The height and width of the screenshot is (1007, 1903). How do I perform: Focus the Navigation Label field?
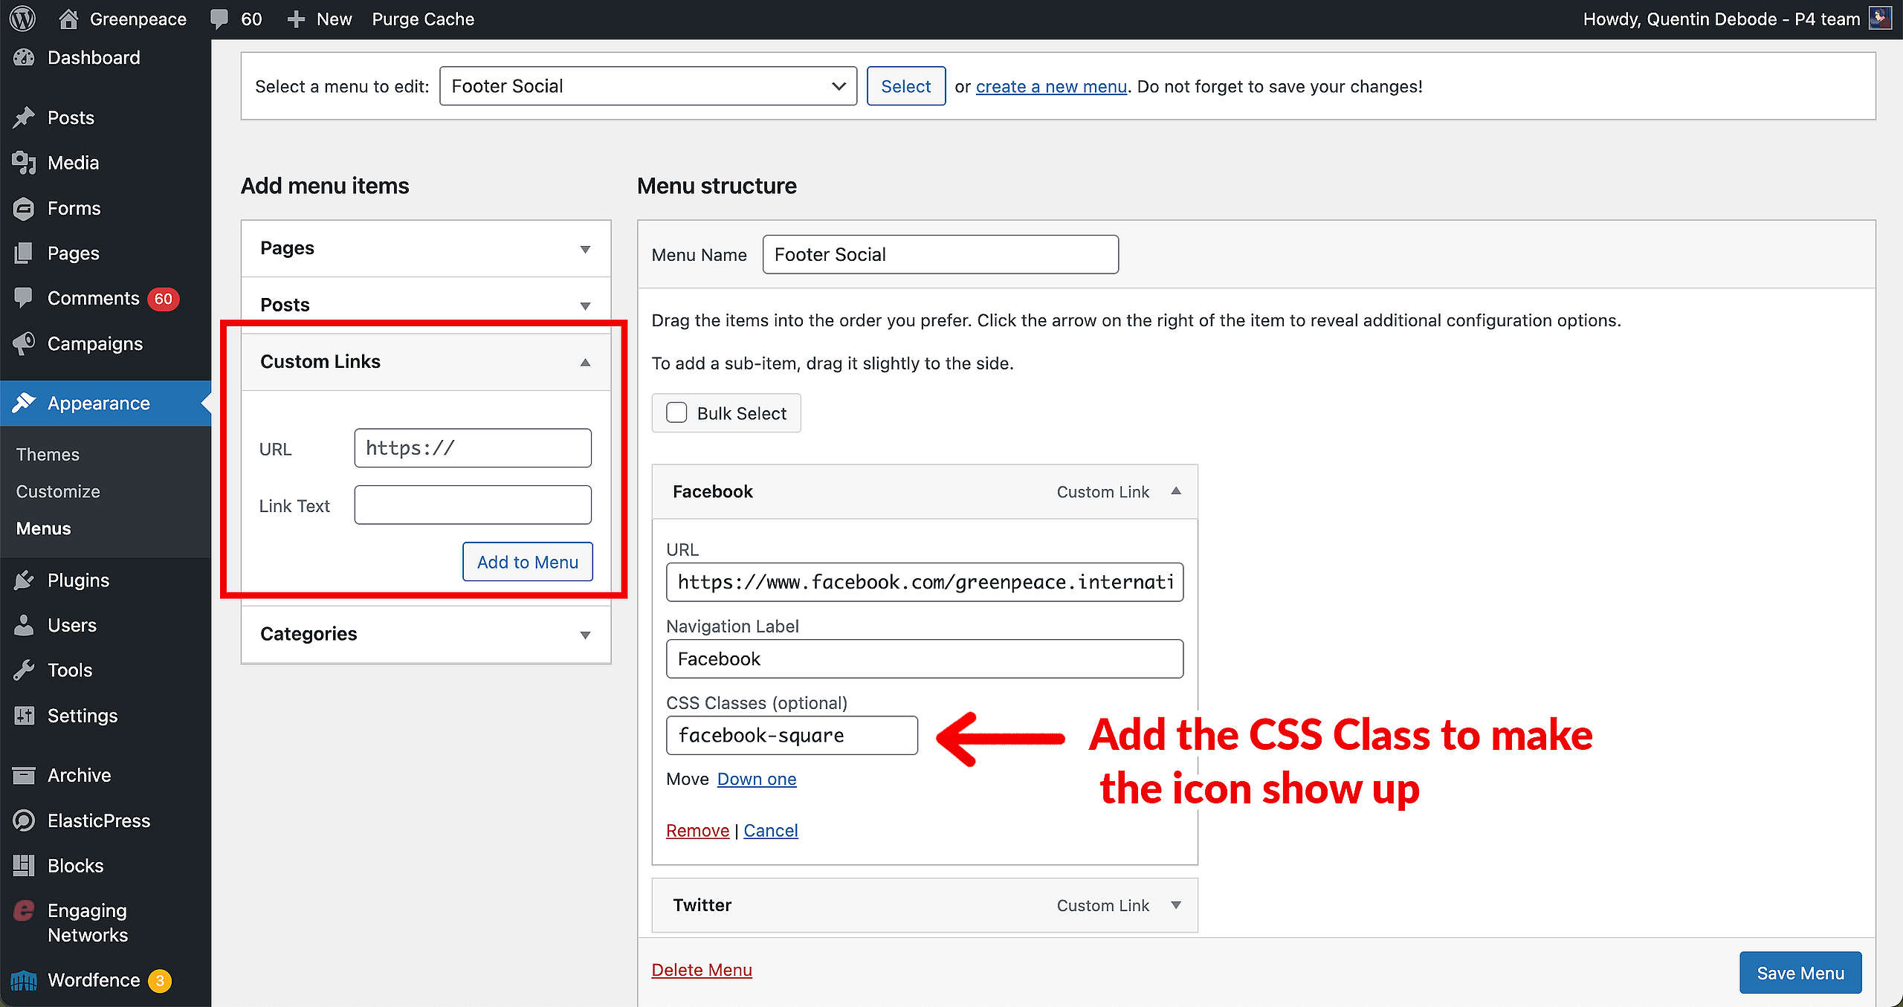pyautogui.click(x=925, y=658)
